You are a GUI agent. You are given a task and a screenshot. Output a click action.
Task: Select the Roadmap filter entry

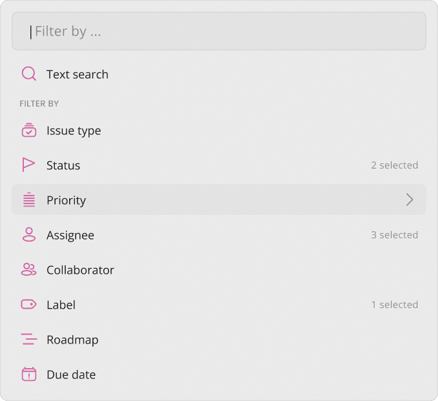pos(219,340)
